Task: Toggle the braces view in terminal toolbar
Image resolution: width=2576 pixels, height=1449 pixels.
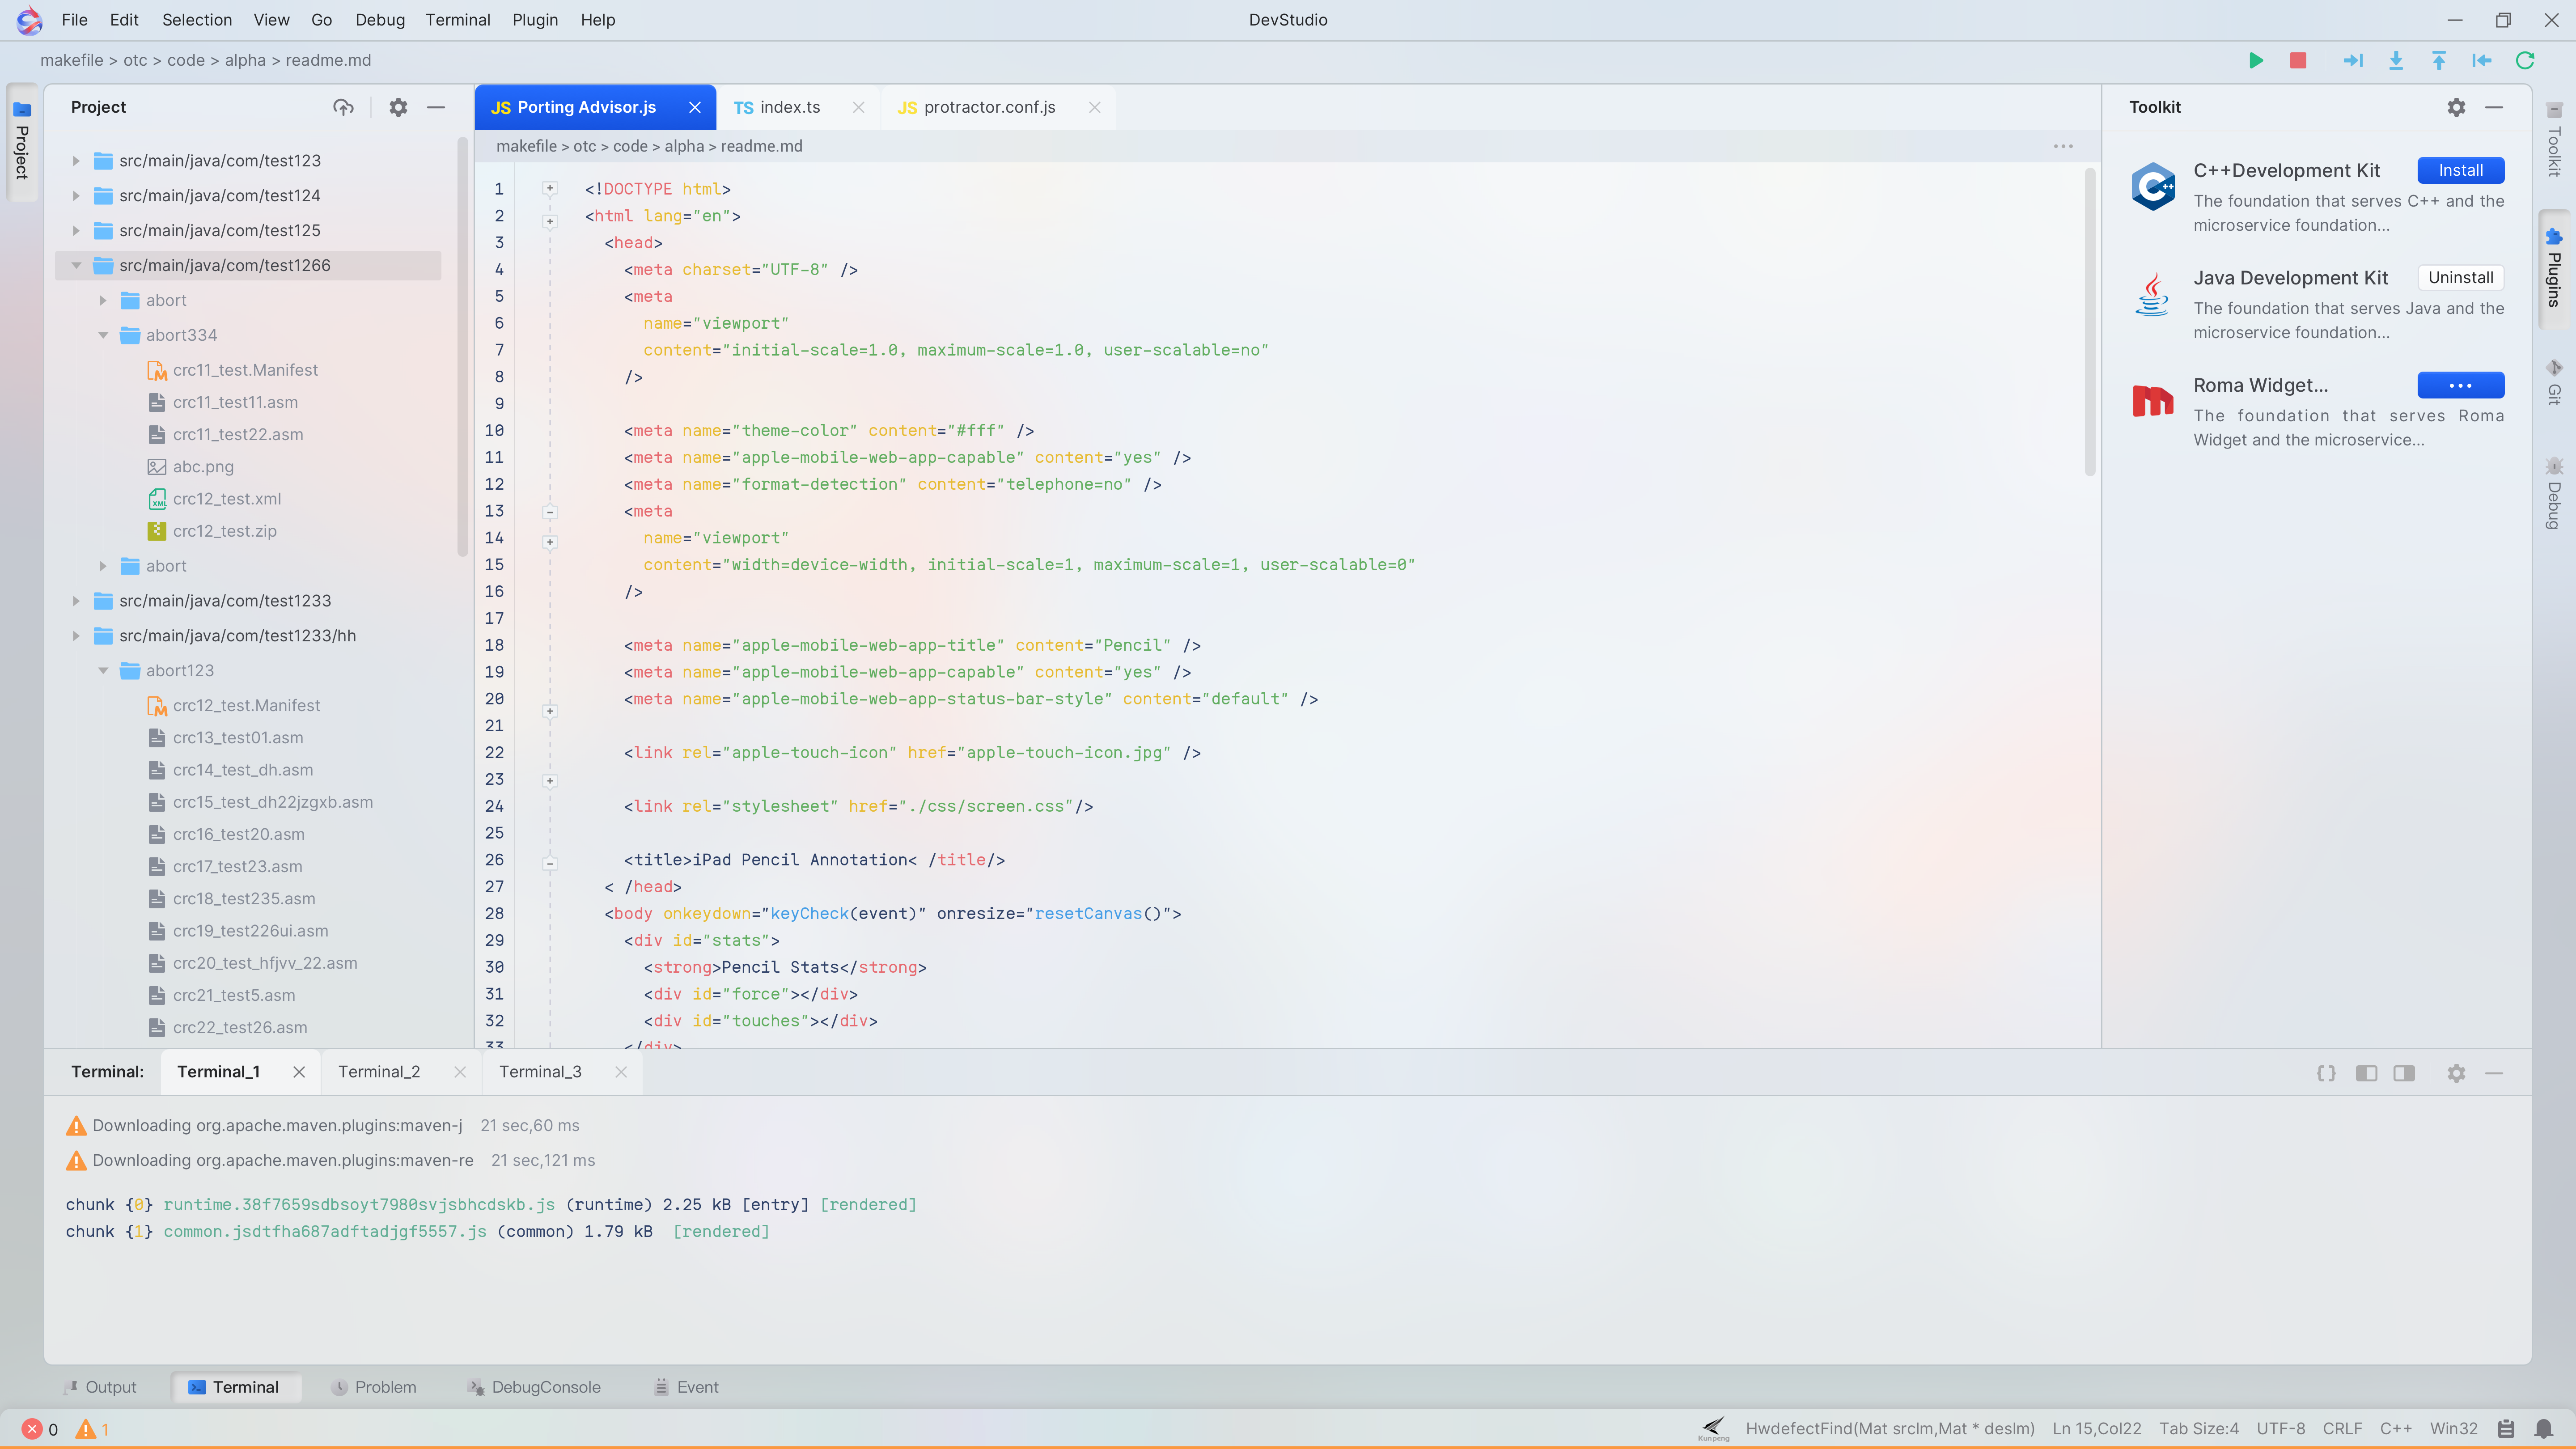Action: [2326, 1073]
